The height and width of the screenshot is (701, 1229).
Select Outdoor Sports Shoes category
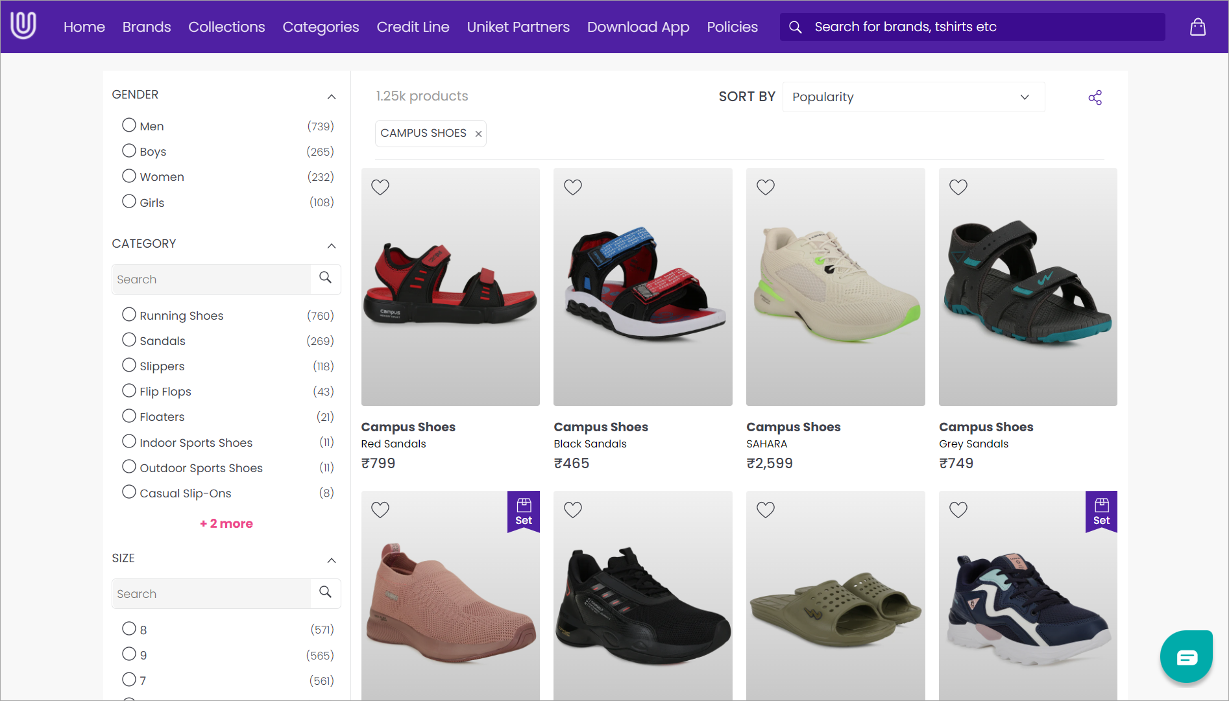click(x=129, y=467)
